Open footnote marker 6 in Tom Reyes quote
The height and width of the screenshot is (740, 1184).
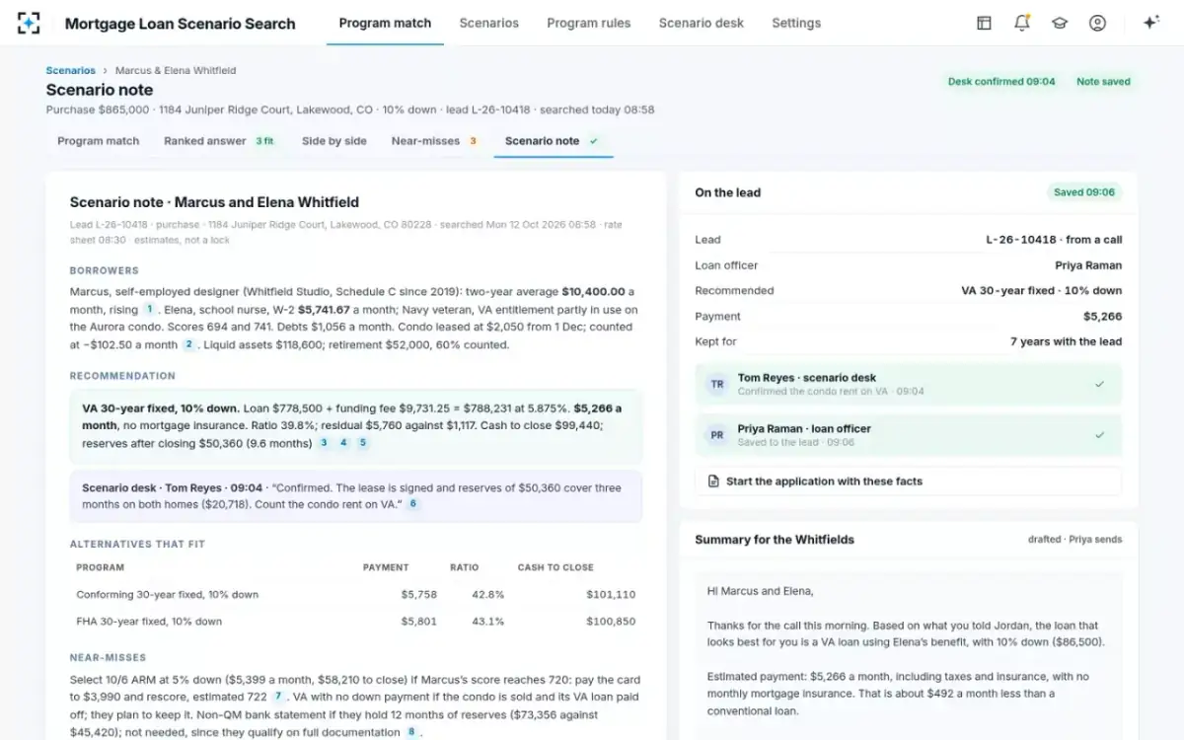[413, 504]
